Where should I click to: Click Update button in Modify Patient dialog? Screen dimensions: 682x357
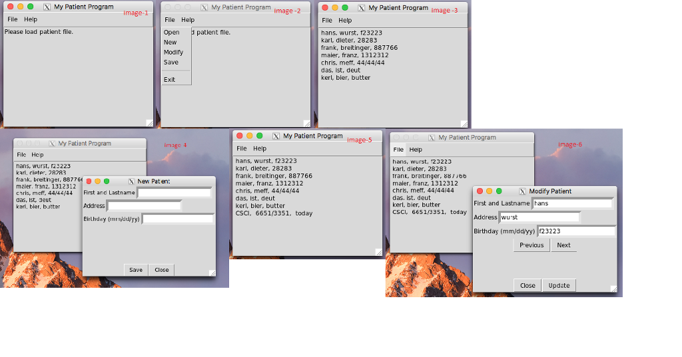click(x=559, y=285)
